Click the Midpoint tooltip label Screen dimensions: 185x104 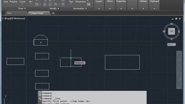point(80,63)
